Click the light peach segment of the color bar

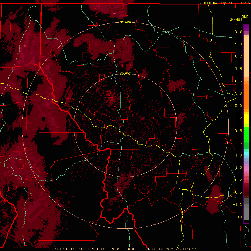pyautogui.click(x=246, y=57)
